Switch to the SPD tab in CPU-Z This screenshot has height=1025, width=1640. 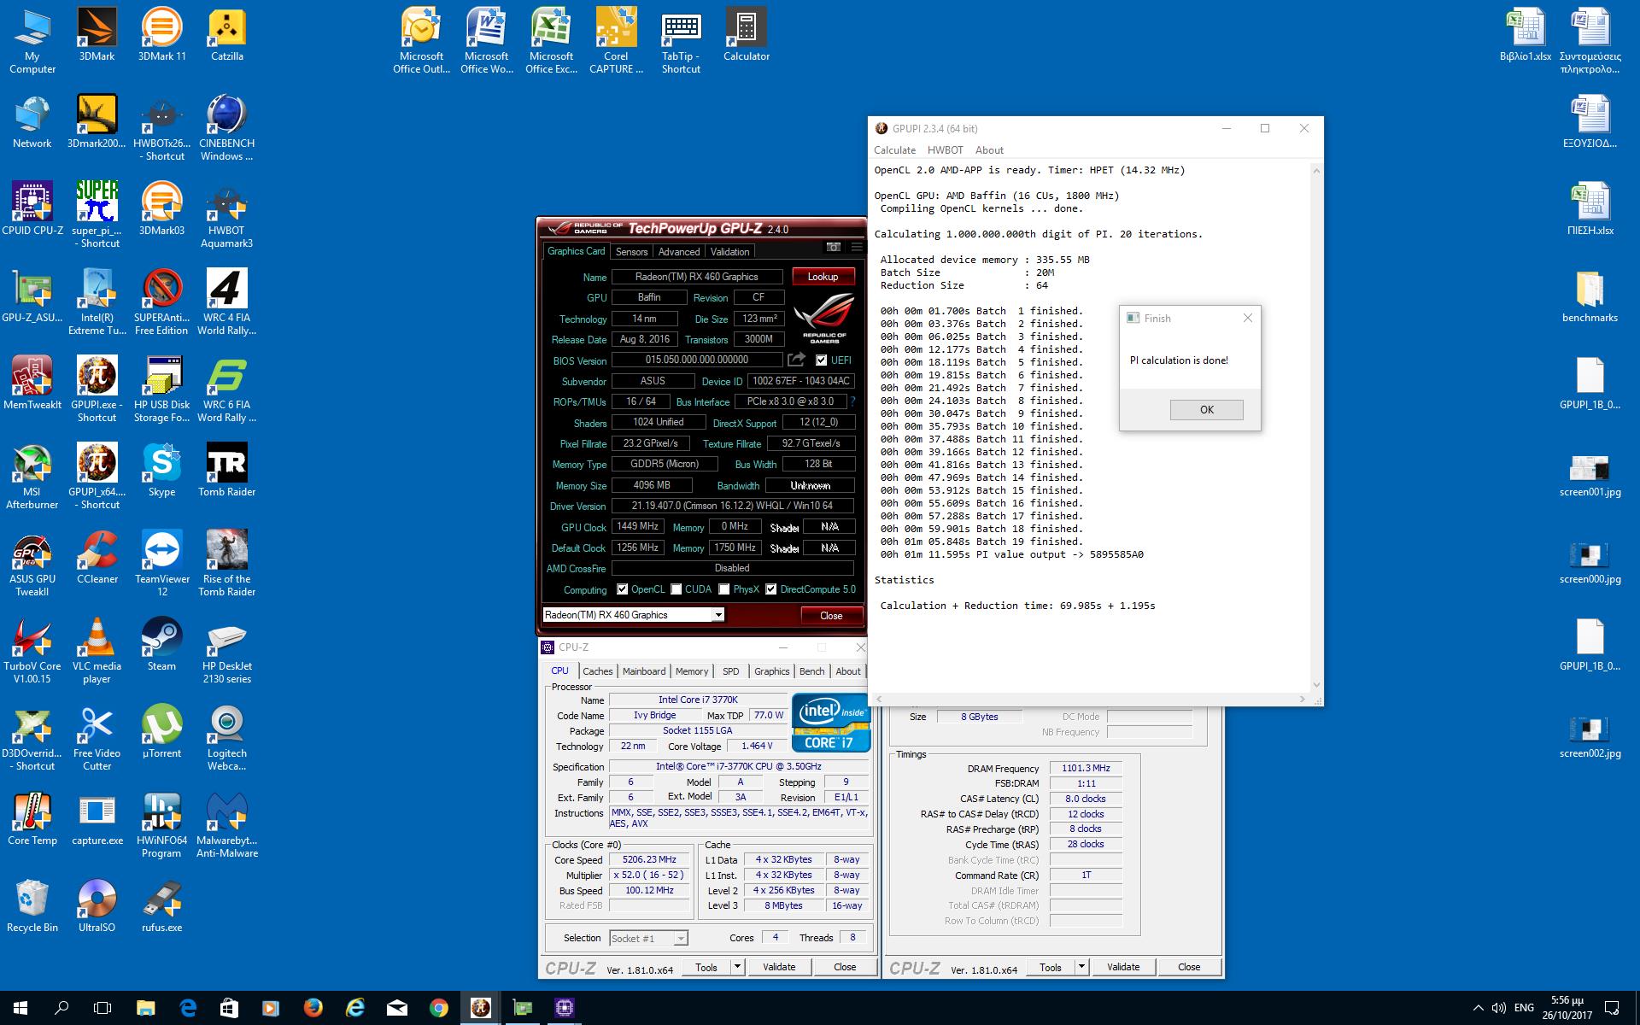731,671
